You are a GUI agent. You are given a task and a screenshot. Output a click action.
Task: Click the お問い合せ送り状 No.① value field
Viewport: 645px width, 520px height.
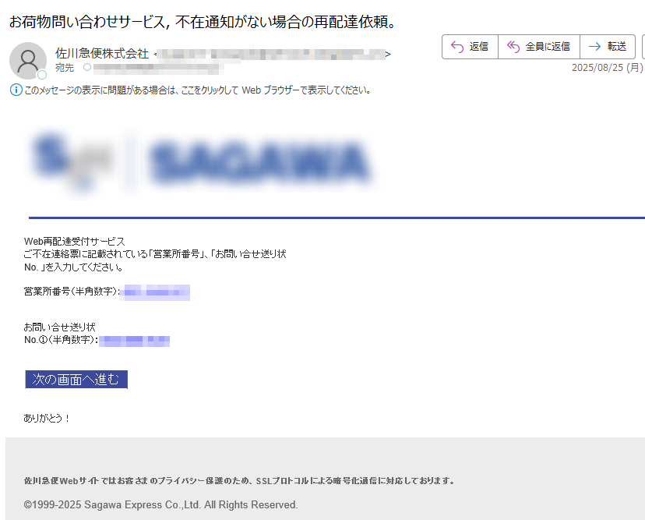point(134,341)
